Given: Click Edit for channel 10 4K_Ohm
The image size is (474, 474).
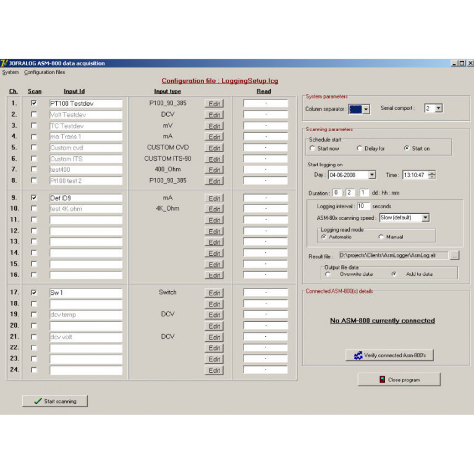Looking at the screenshot, I should click(214, 209).
